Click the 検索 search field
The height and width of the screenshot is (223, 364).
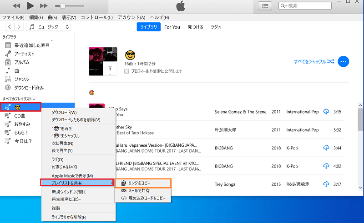305,6
